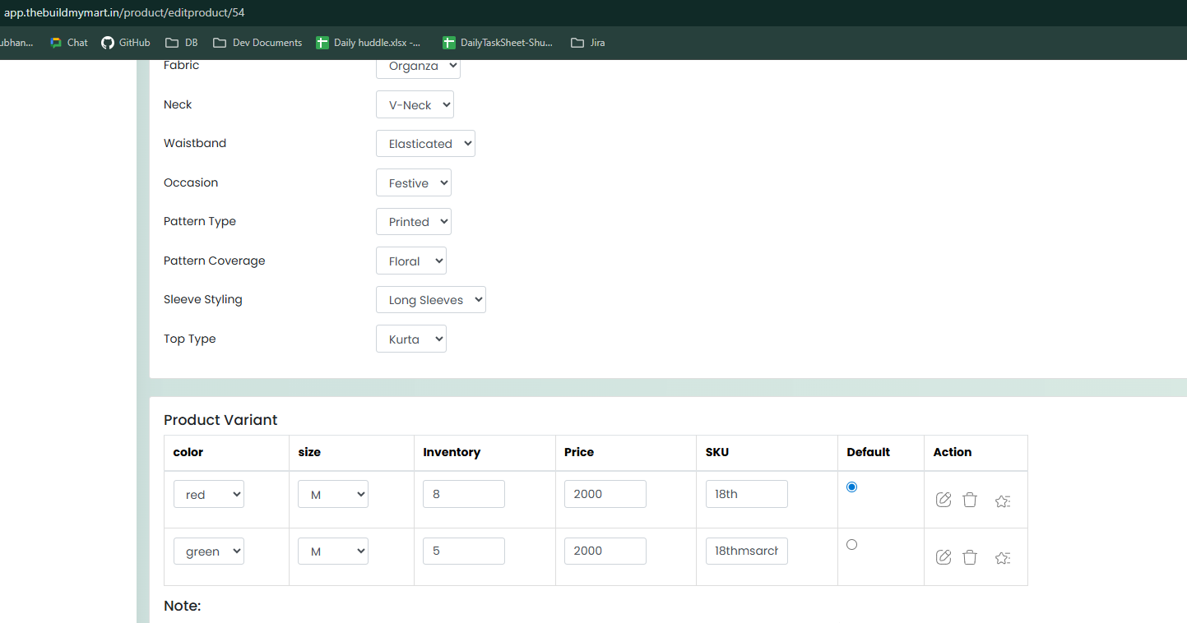Click the star list icon in red variant row
The height and width of the screenshot is (623, 1187).
click(1002, 501)
